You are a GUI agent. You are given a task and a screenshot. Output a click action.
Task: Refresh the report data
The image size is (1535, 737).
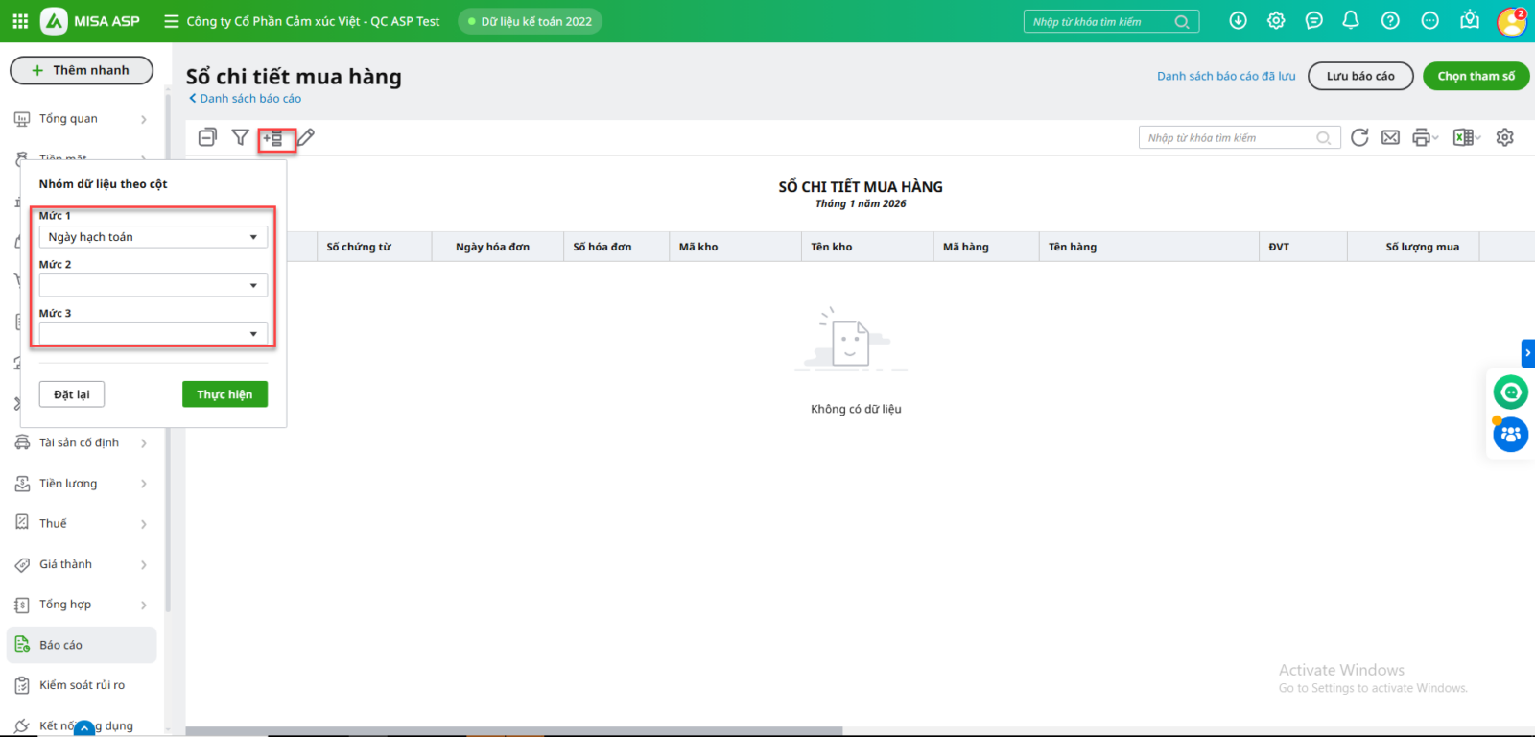[x=1359, y=138]
